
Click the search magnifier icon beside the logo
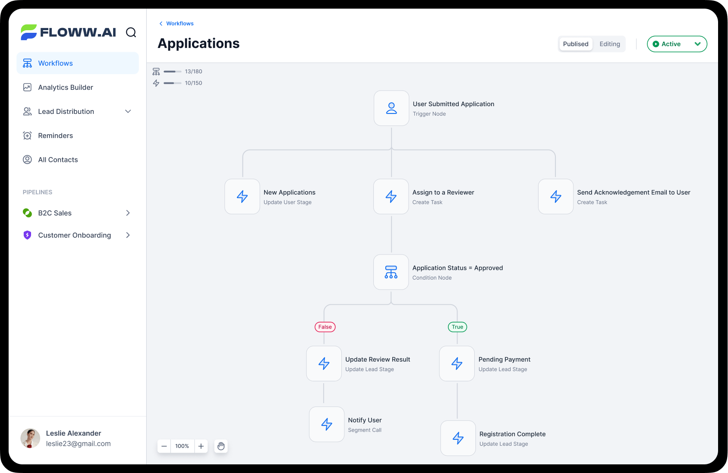point(131,33)
